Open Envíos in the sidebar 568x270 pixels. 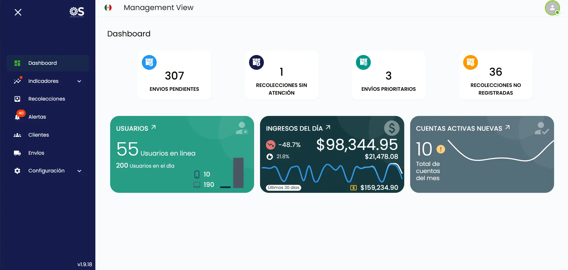tap(48, 153)
